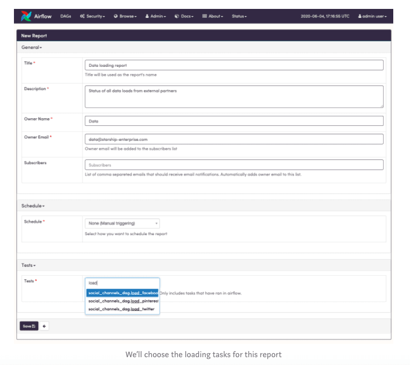Viewport: 410px width, 365px height.
Task: Open the admin user account menu
Action: point(373,16)
